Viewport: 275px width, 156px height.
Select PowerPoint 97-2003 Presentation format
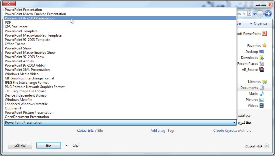[120, 18]
